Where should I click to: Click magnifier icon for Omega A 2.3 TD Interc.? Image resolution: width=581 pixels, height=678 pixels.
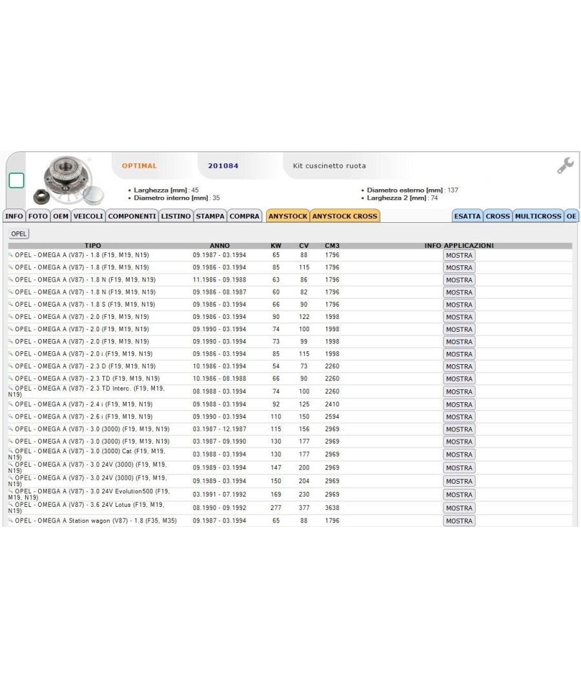coord(11,388)
